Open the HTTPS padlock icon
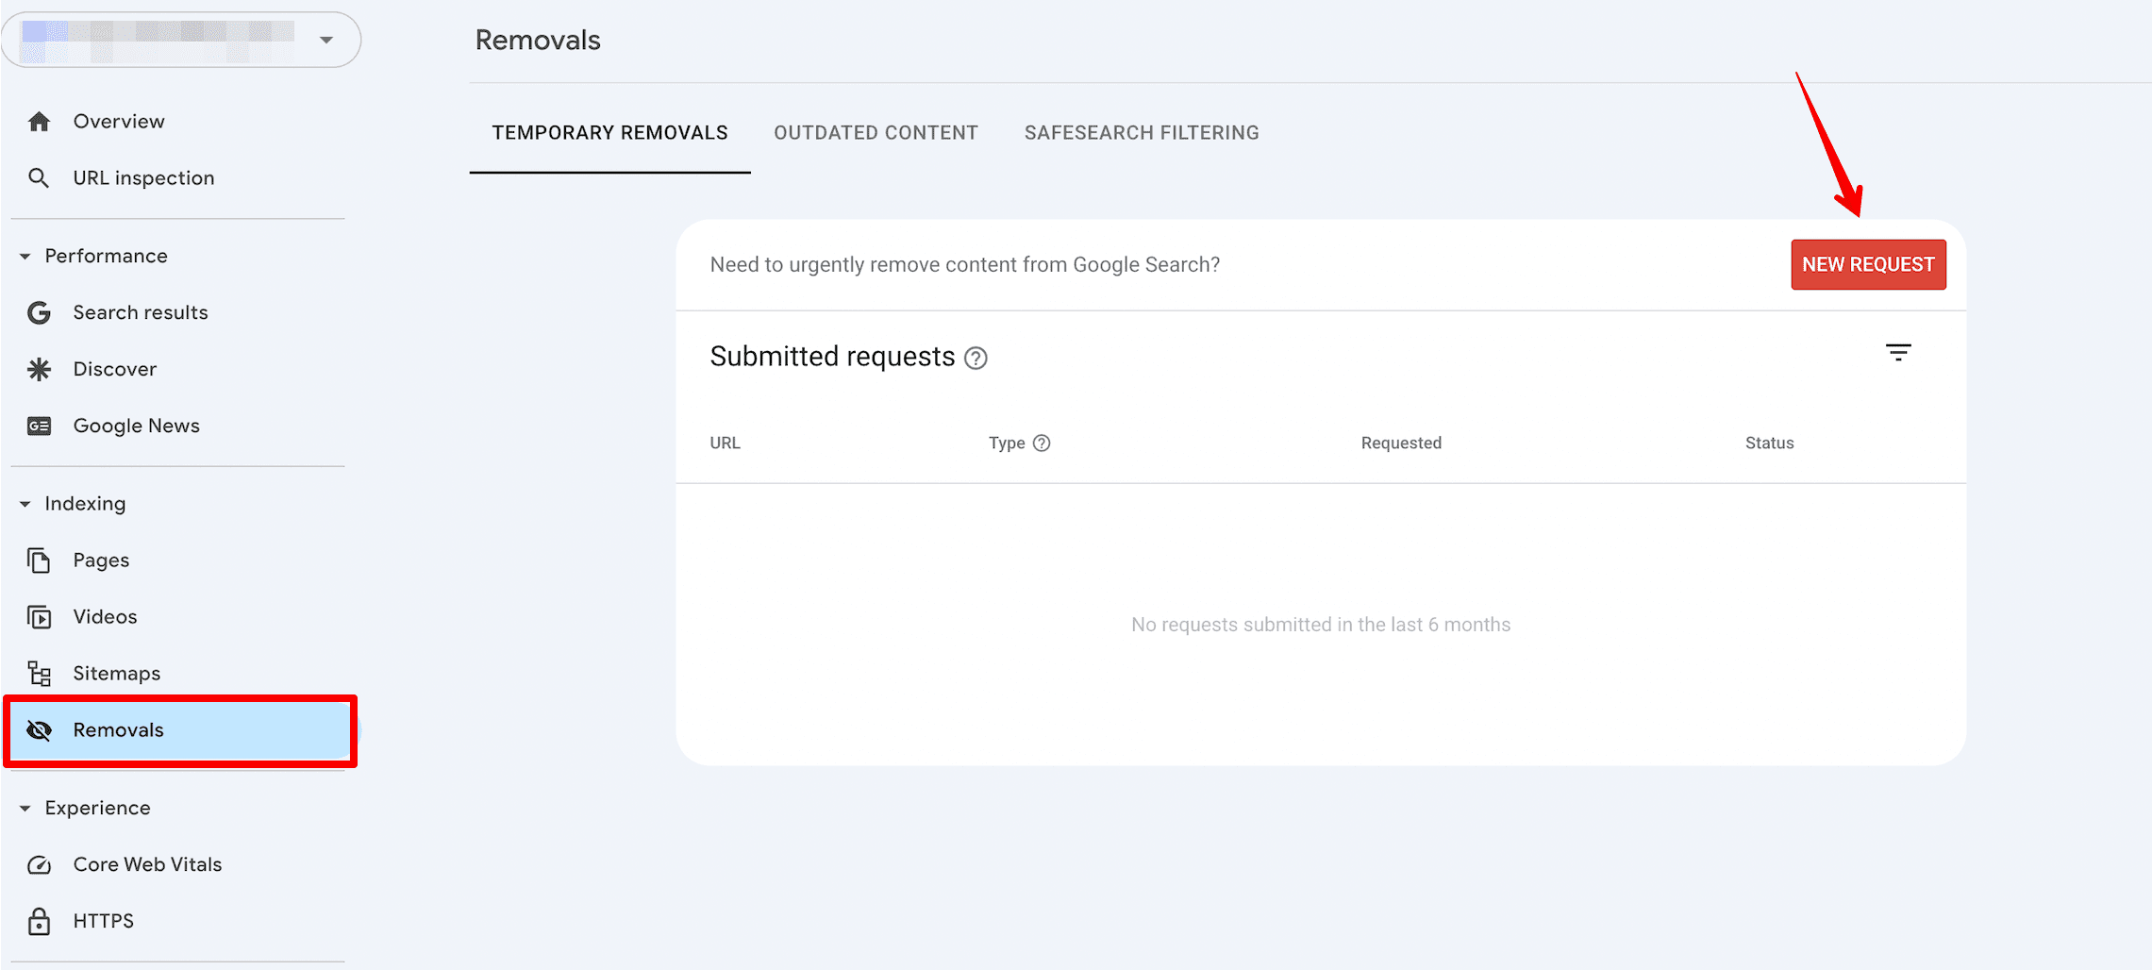The width and height of the screenshot is (2152, 970). coord(39,921)
